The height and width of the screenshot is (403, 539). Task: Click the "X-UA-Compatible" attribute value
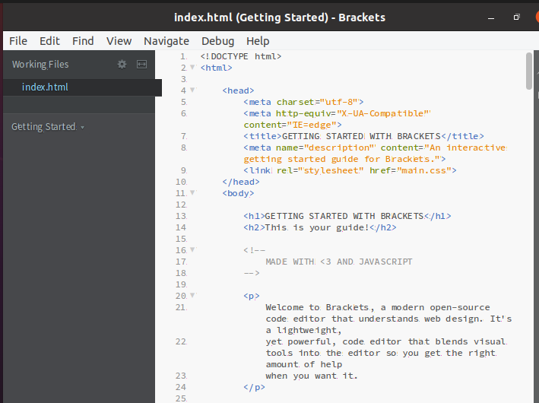tap(383, 113)
